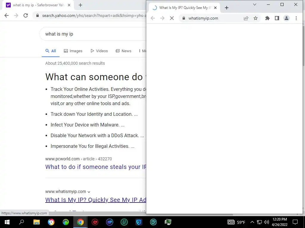Viewport: 305px width, 228px height.
Task: Click padlock icon beside whatismyip.com
Action: 183,18
